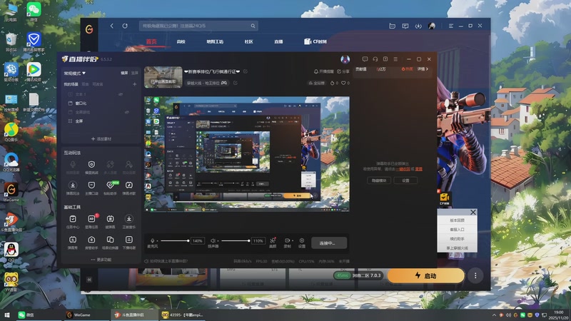Screen dimensions: 571x321
Task: Select 掌上穿越火线 in the popup menu
Action: 457,248
